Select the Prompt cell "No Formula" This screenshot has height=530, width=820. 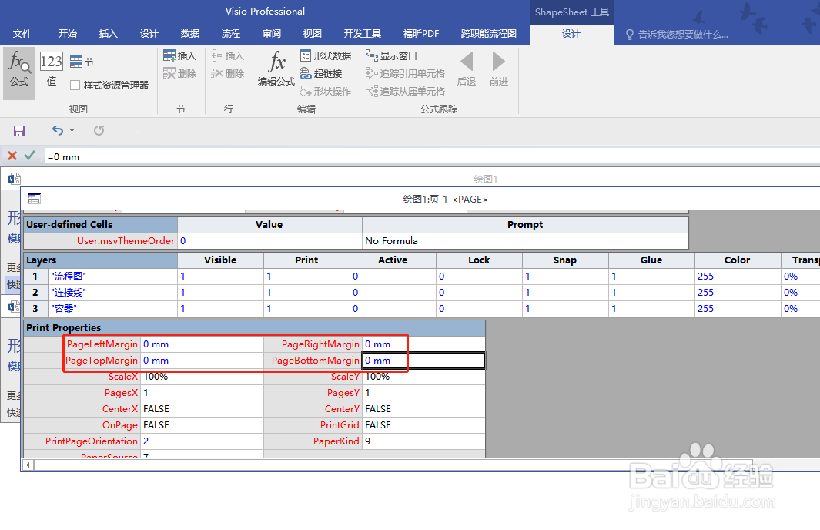(x=526, y=240)
